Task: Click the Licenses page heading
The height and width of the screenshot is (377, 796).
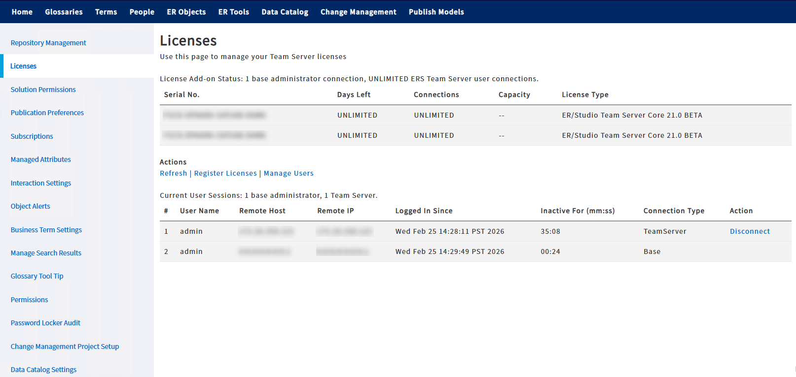Action: pos(188,40)
